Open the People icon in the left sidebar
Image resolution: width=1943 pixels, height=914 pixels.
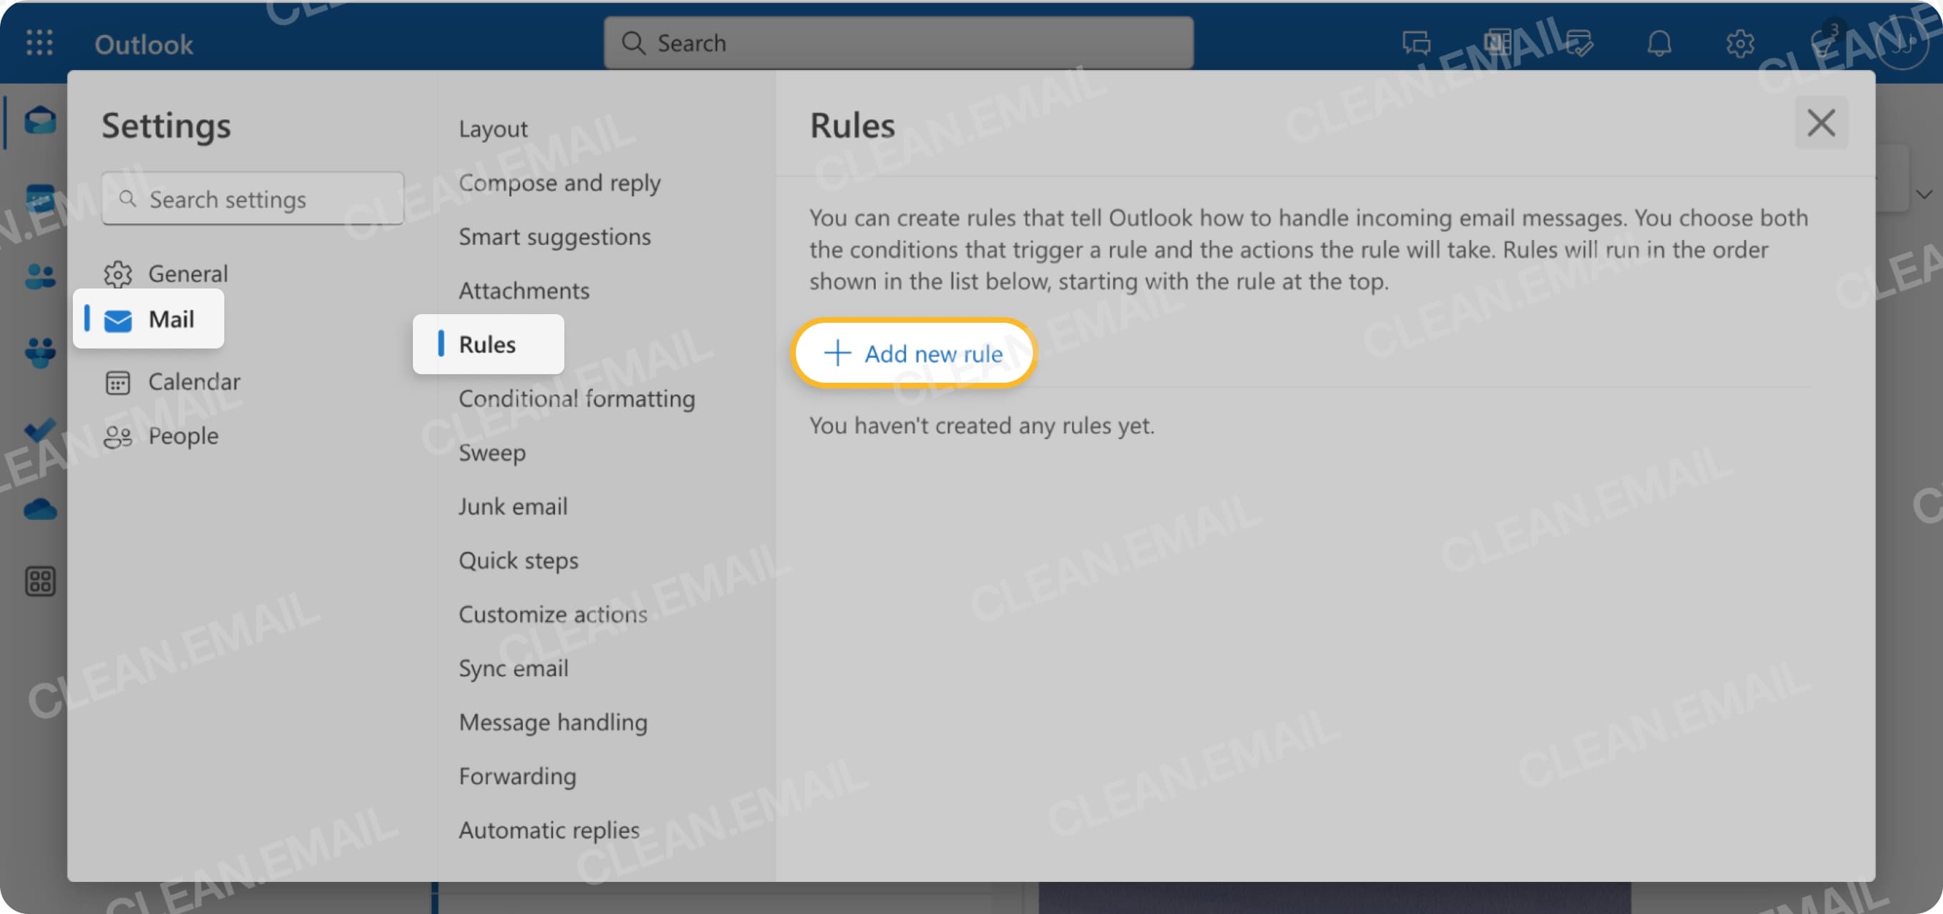[39, 275]
